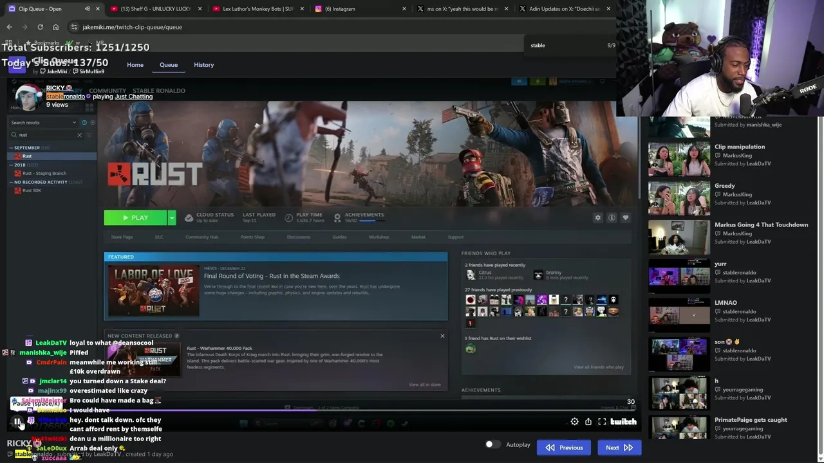Click the recent activity clock filter icon
Viewport: 824px width, 463px height.
[x=84, y=122]
